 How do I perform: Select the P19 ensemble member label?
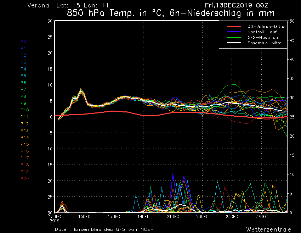click(x=24, y=172)
